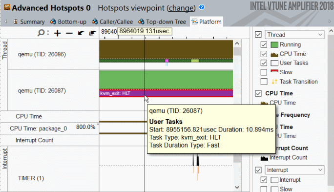Click the timeline pane scroll down arrow
334x192 pixels.
tap(237, 187)
